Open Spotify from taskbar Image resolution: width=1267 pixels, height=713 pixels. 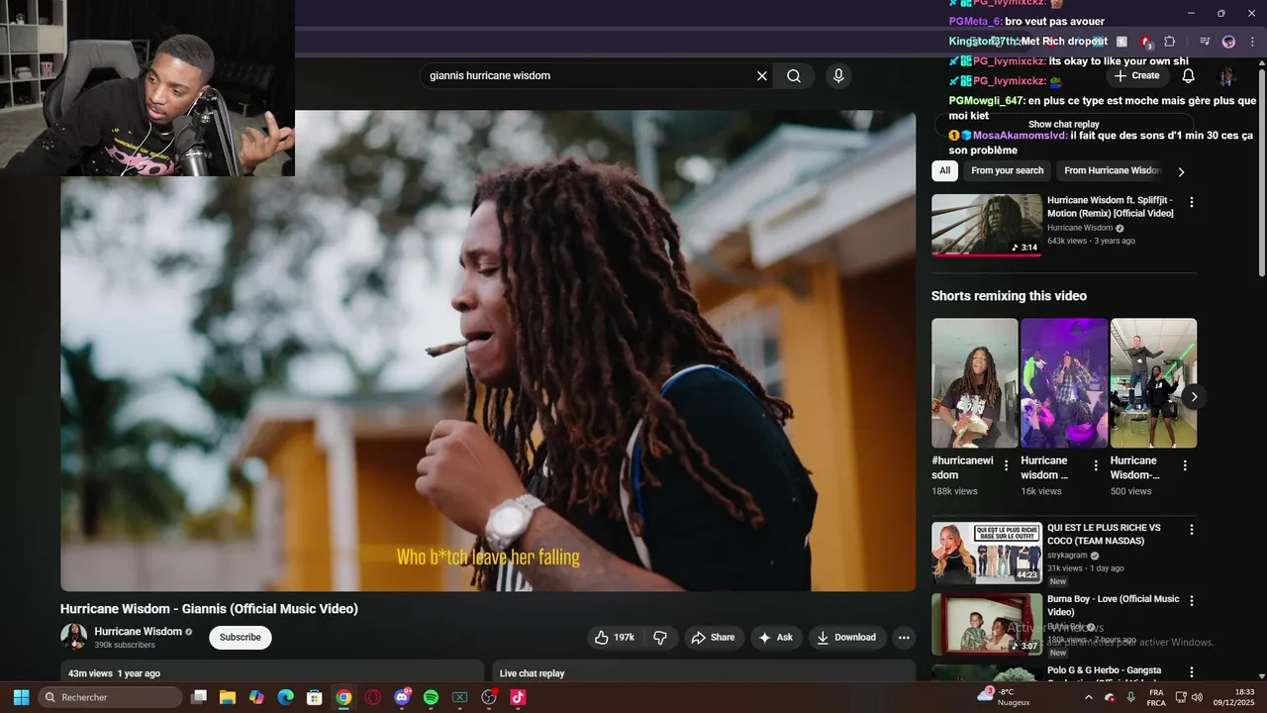[x=431, y=697]
